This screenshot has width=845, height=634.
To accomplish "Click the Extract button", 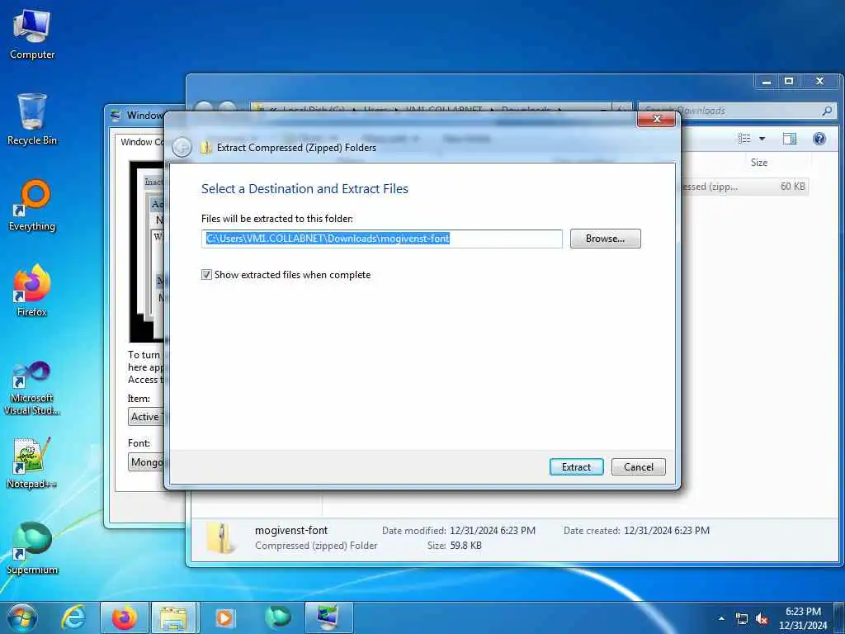I will (x=576, y=467).
